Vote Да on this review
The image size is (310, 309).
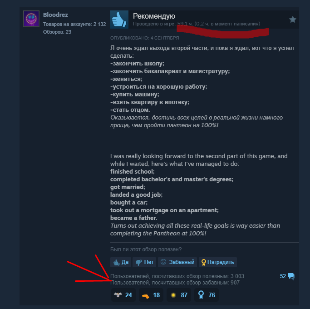121,262
